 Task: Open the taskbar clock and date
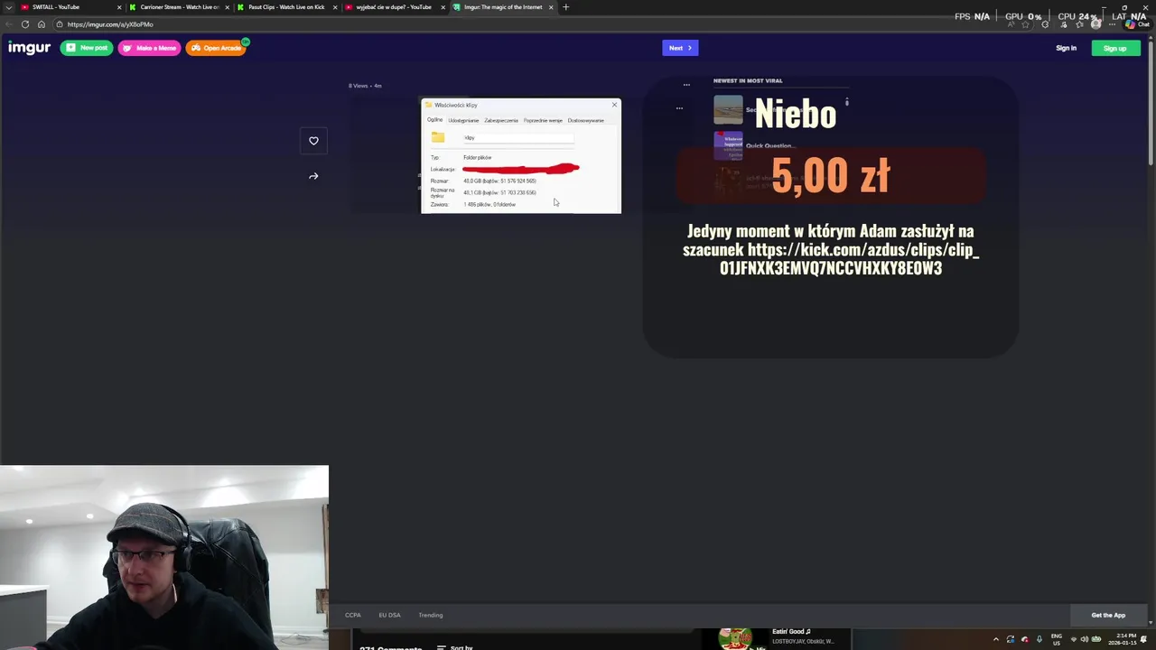point(1123,639)
